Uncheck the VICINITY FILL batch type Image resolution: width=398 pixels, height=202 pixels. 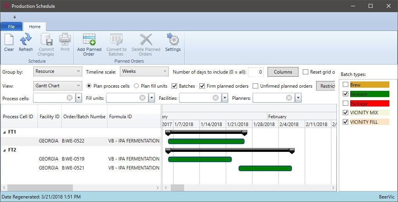coord(346,122)
